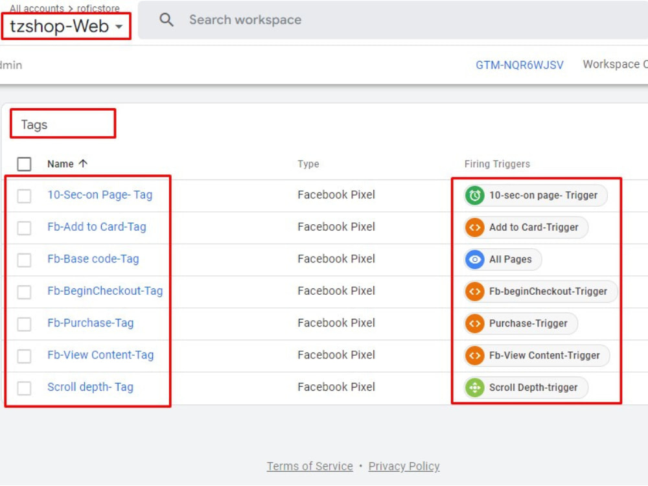Check the select-all checkbox above the tag list
This screenshot has width=648, height=486.
24,164
